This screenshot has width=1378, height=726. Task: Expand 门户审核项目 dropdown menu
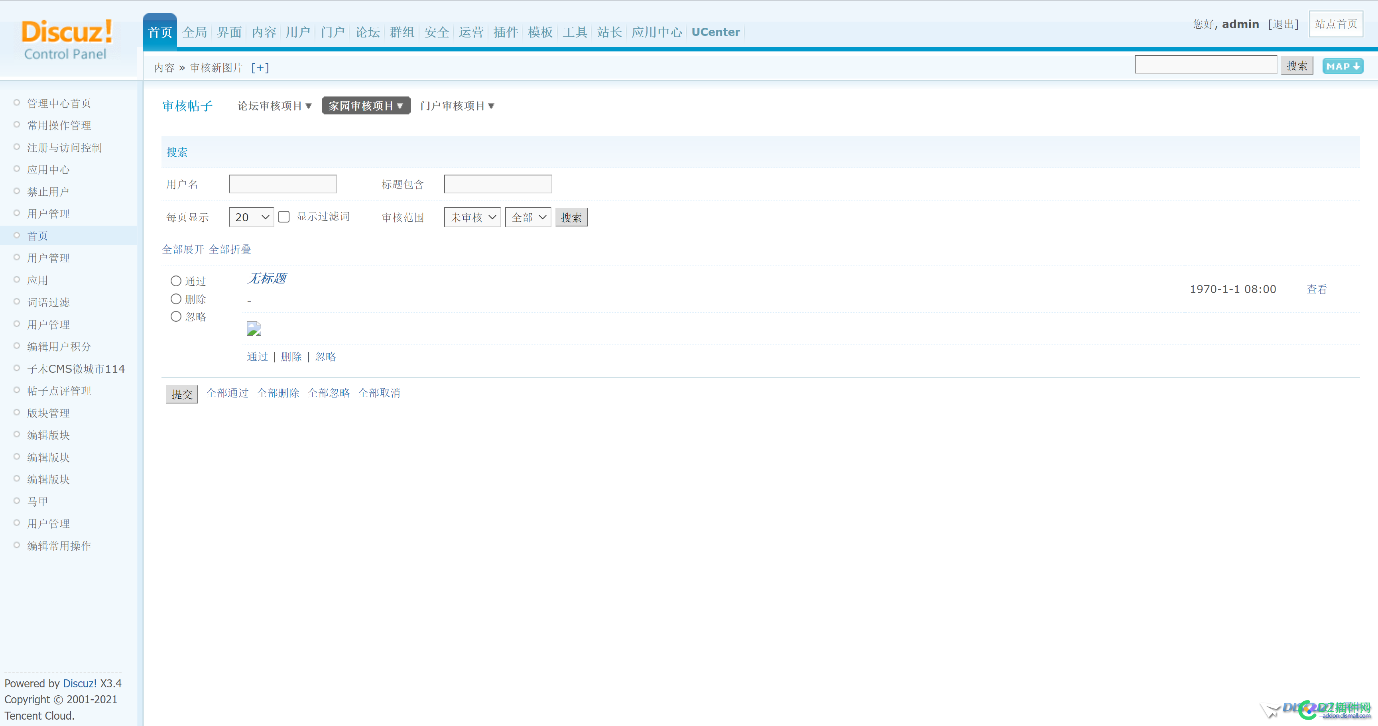(457, 106)
